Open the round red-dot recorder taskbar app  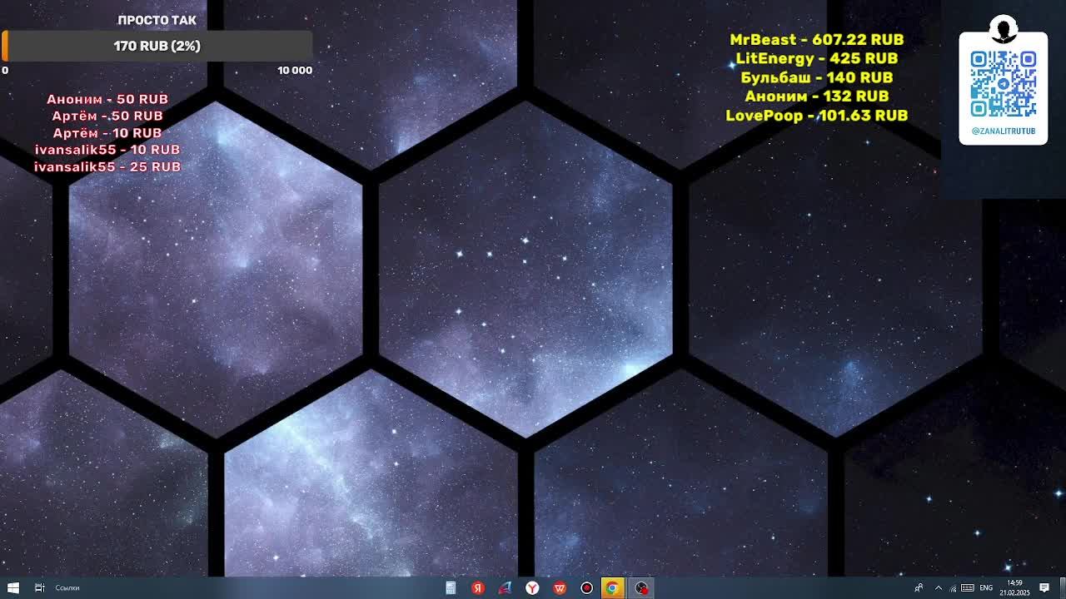click(x=586, y=587)
